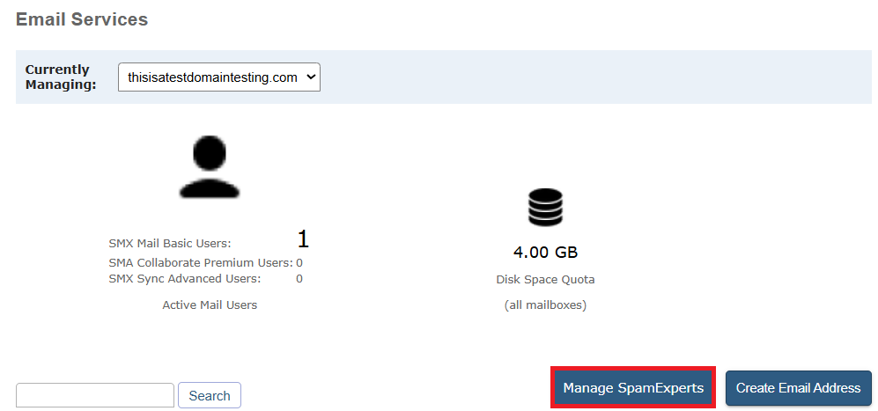Select the SMA Collaborate Premium Users label
This screenshot has height=411, width=878.
200,262
